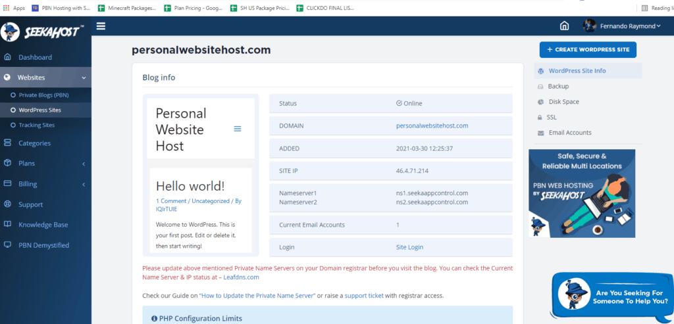Open Dashboard from the sidebar
This screenshot has height=324, width=674.
[x=34, y=57]
